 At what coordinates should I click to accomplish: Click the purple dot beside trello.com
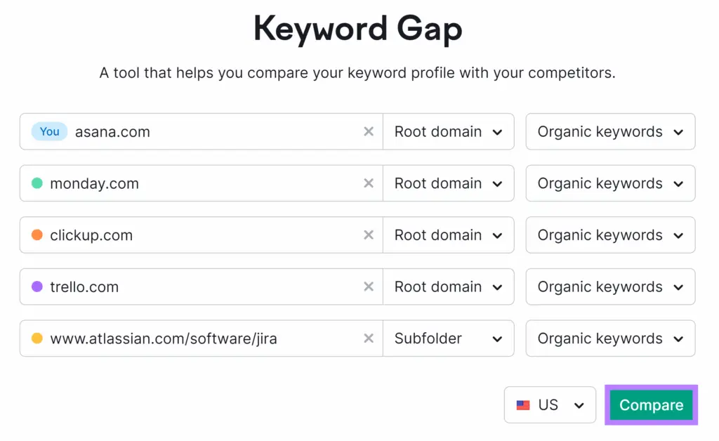(37, 287)
